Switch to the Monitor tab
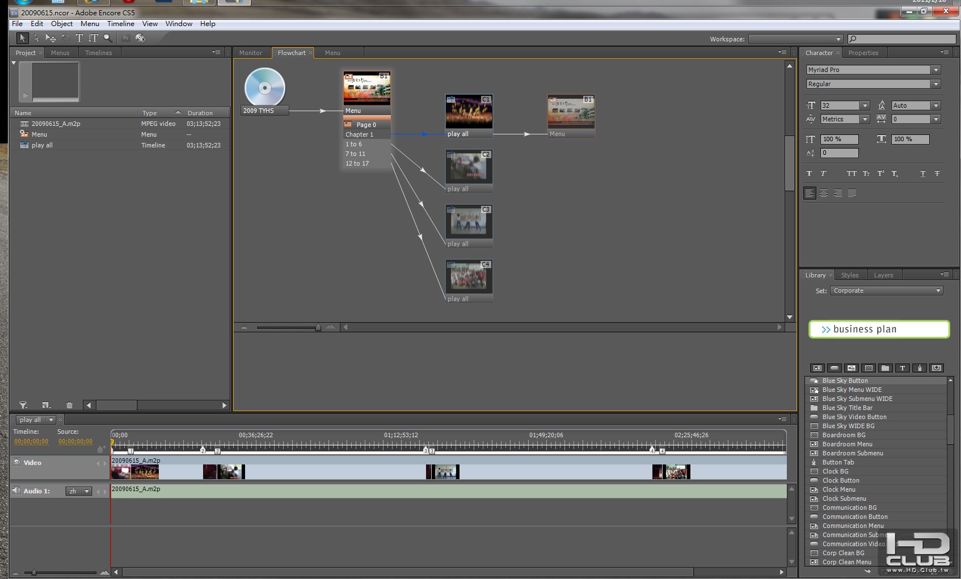This screenshot has height=579, width=961. click(x=250, y=53)
